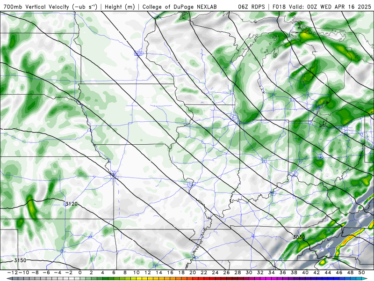Click the 48 value on the color scale
The width and height of the screenshot is (374, 281).
pyautogui.click(x=350, y=273)
